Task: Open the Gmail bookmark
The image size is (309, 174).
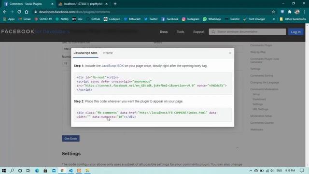Action: point(25,19)
